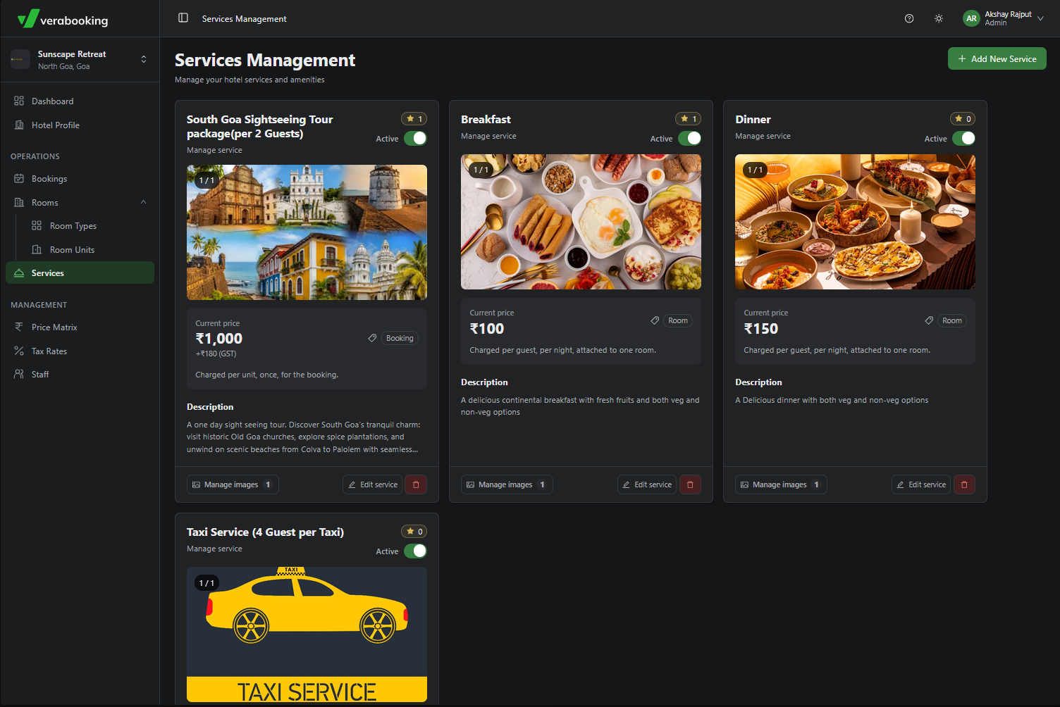Go to Dashboard in sidebar

pyautogui.click(x=80, y=101)
